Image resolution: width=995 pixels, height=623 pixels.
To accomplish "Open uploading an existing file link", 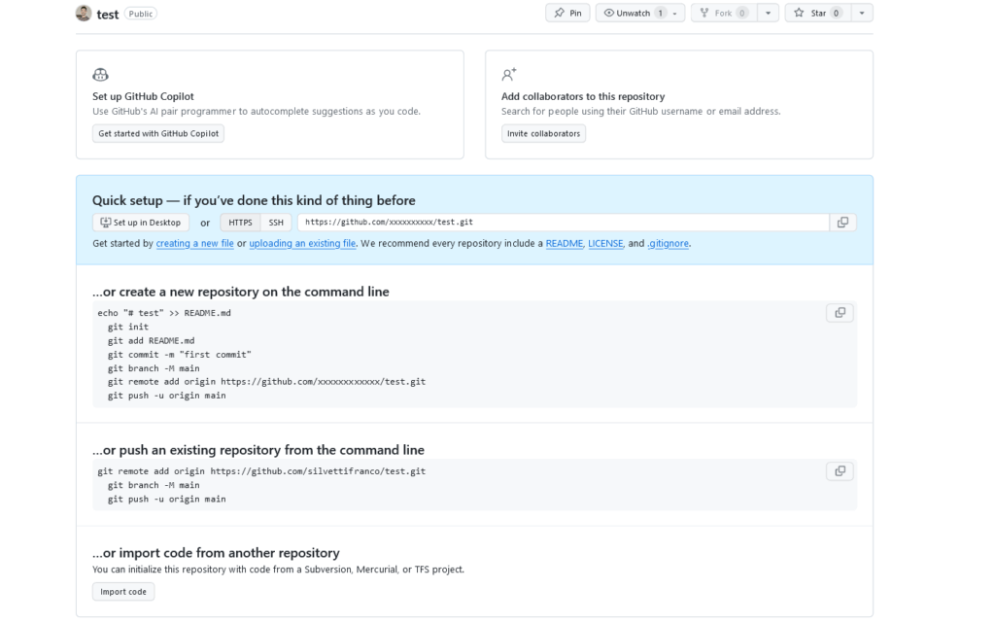I will tap(302, 243).
